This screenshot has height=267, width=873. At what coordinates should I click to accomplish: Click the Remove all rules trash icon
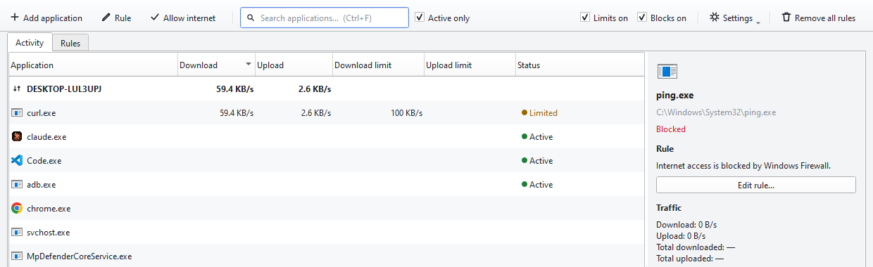pyautogui.click(x=786, y=18)
